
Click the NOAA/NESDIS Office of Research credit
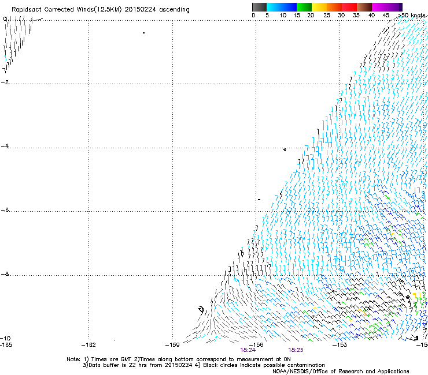click(341, 372)
